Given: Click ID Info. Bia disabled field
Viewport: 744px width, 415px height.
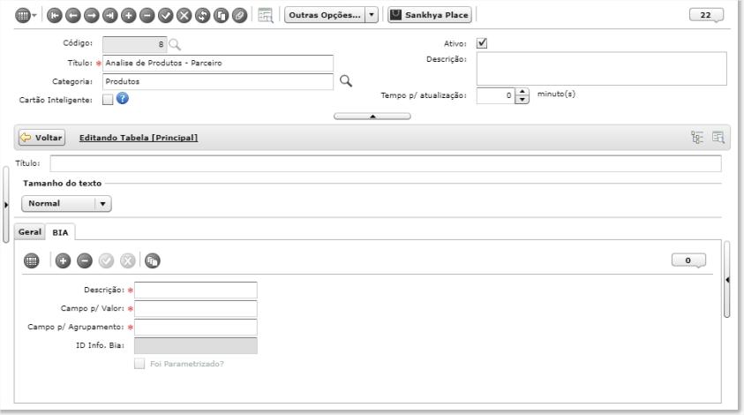Looking at the screenshot, I should tap(196, 345).
